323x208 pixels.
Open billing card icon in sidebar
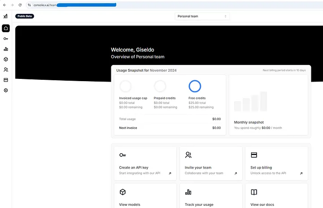click(5, 80)
